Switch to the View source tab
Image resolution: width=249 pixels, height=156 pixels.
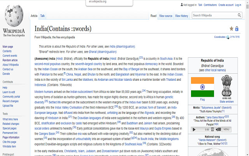165,16
